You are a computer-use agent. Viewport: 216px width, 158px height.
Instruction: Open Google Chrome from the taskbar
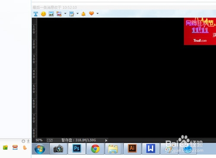point(95,149)
